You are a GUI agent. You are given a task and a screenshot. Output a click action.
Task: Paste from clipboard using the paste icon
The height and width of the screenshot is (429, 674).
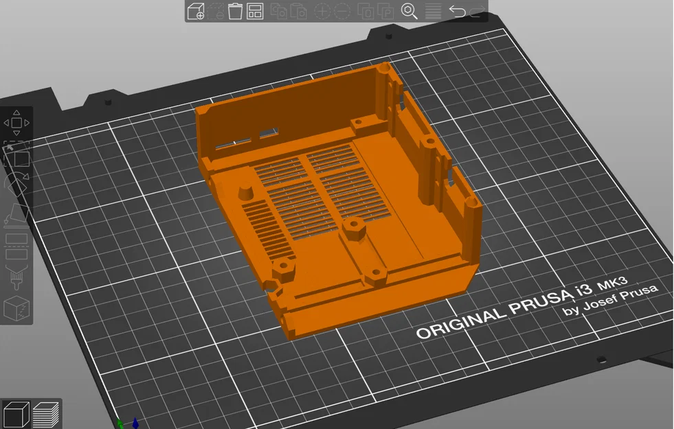pyautogui.click(x=299, y=11)
